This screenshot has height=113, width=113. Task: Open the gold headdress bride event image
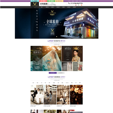coord(72,54)
